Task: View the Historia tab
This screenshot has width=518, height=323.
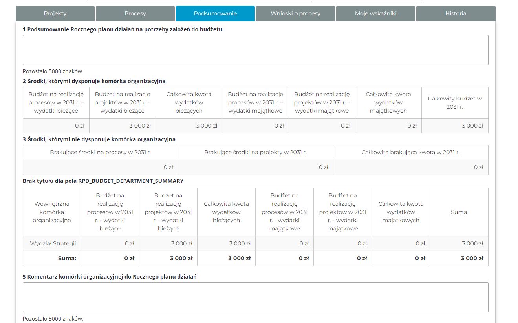Action: [x=456, y=13]
